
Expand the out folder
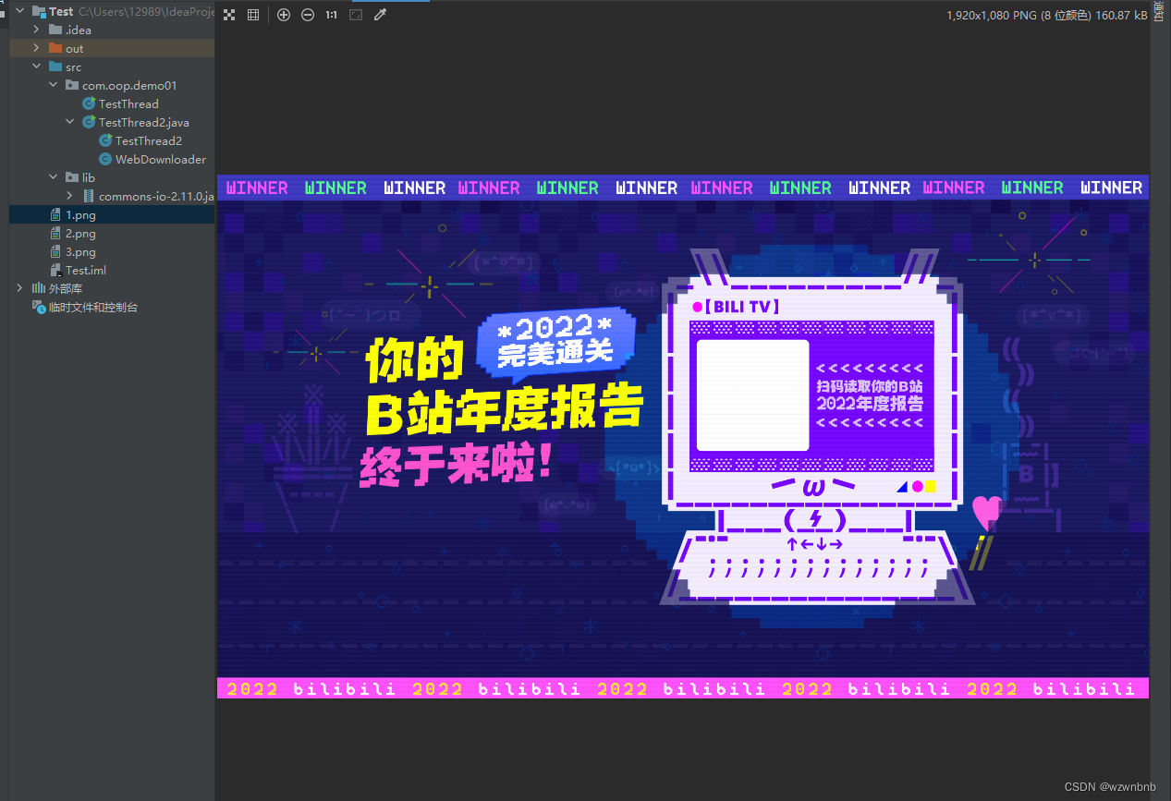click(36, 48)
